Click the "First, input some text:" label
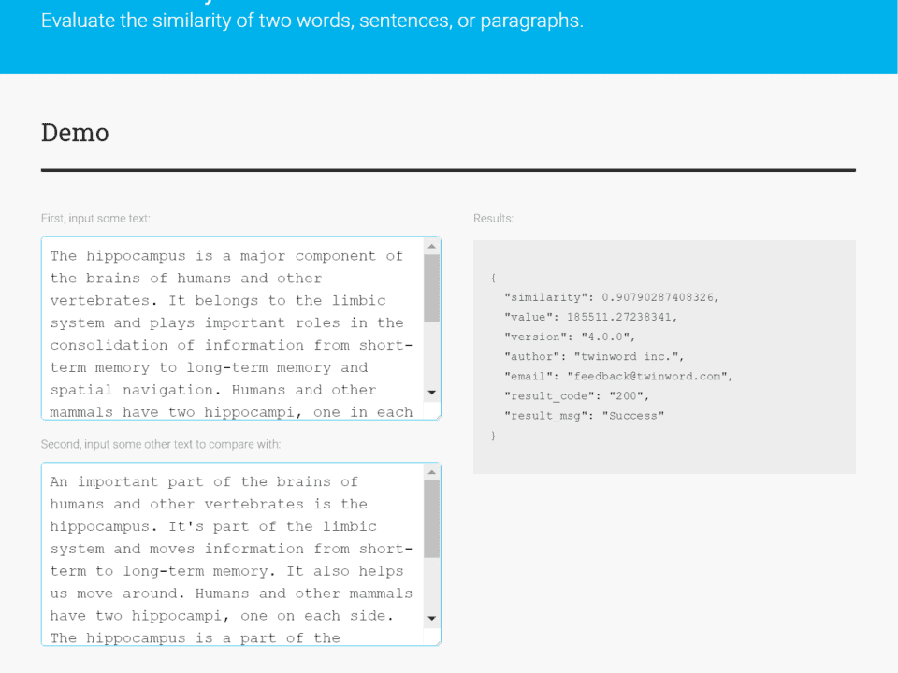Image resolution: width=898 pixels, height=673 pixels. click(x=95, y=219)
